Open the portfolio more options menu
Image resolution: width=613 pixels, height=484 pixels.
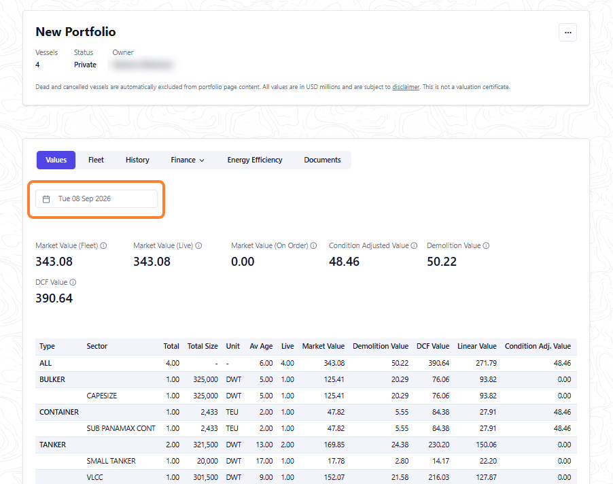click(567, 33)
